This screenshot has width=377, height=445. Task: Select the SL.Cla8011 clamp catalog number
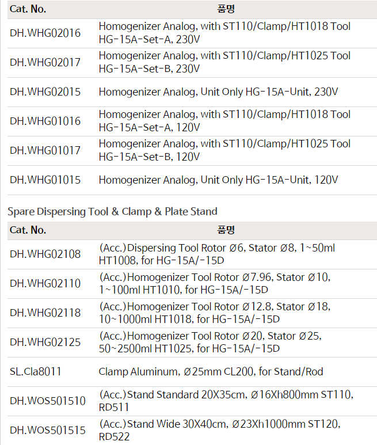[x=36, y=372]
